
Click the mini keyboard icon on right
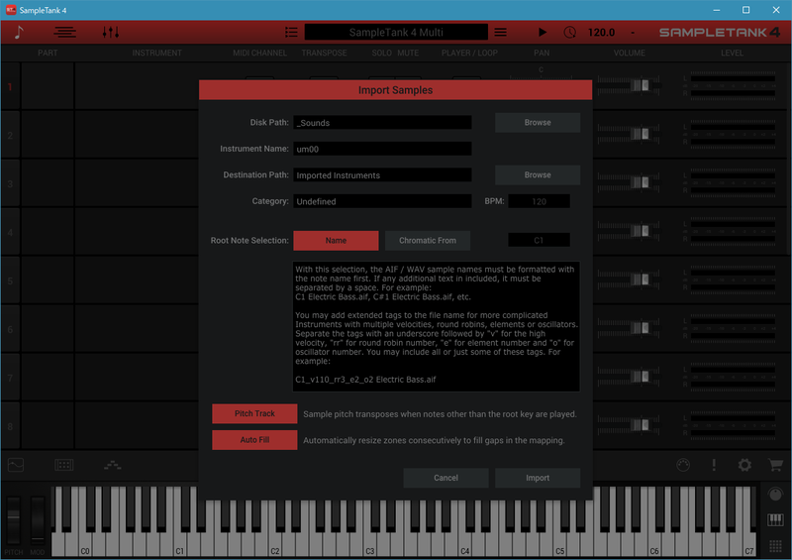(775, 519)
